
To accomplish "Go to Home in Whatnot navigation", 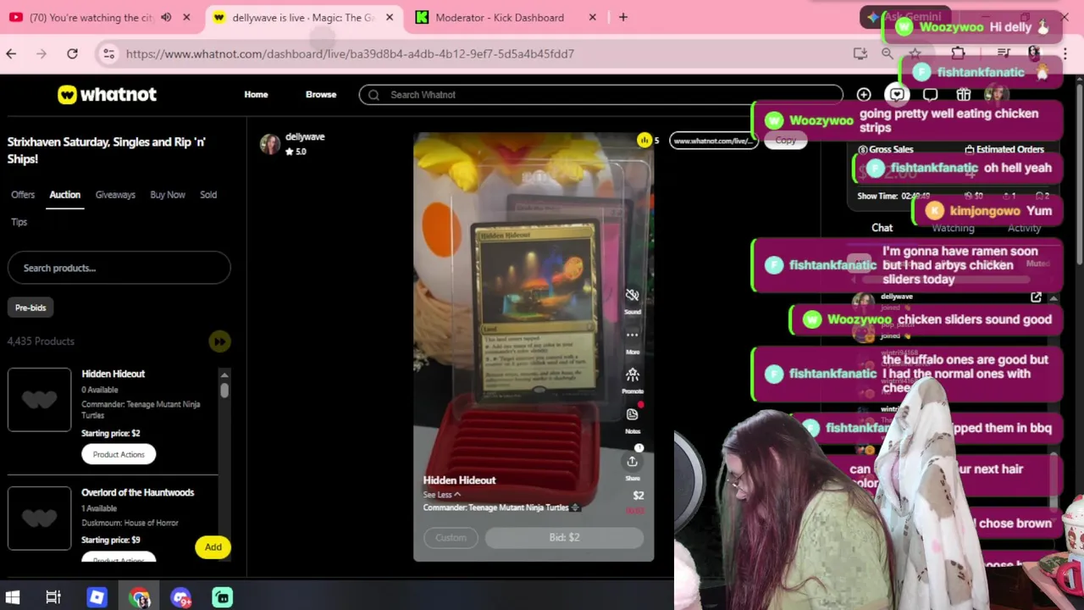I will click(x=256, y=95).
